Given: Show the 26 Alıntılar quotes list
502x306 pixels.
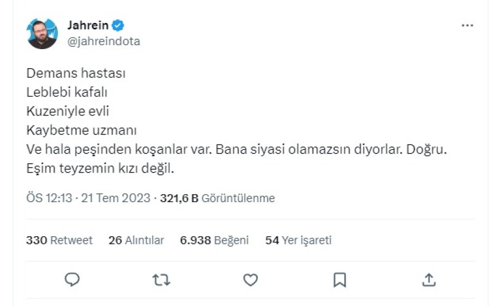Looking at the screenshot, I should [x=136, y=240].
